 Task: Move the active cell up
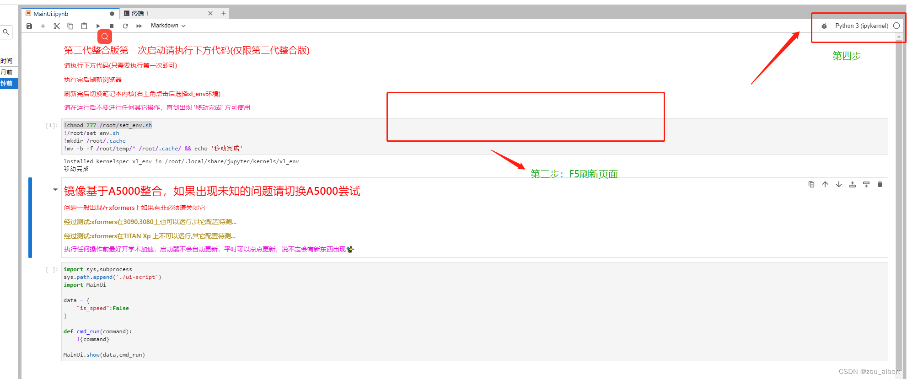(x=825, y=184)
